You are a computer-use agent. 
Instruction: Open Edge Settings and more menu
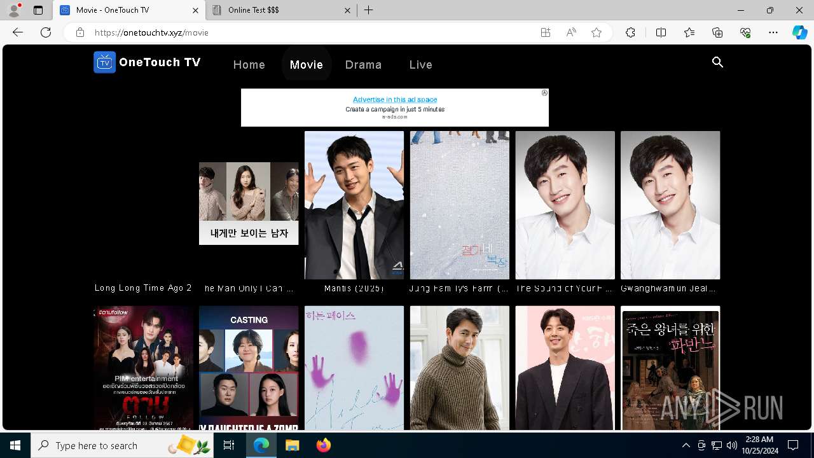[x=773, y=32]
